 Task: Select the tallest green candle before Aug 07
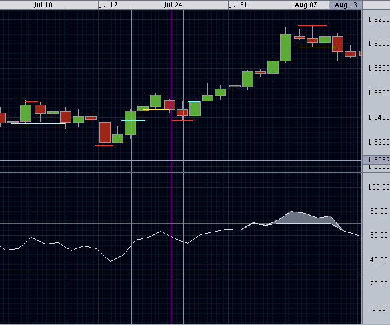[285, 47]
